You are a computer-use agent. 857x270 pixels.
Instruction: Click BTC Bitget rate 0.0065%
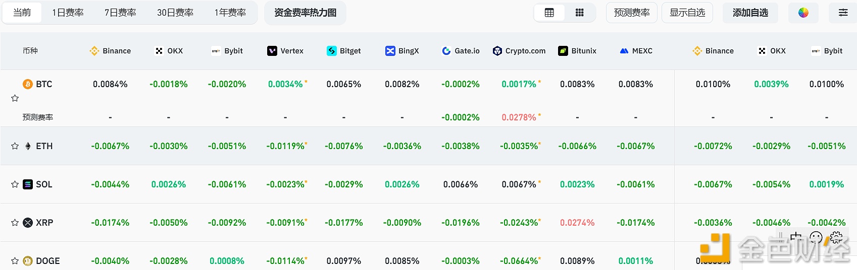point(344,84)
